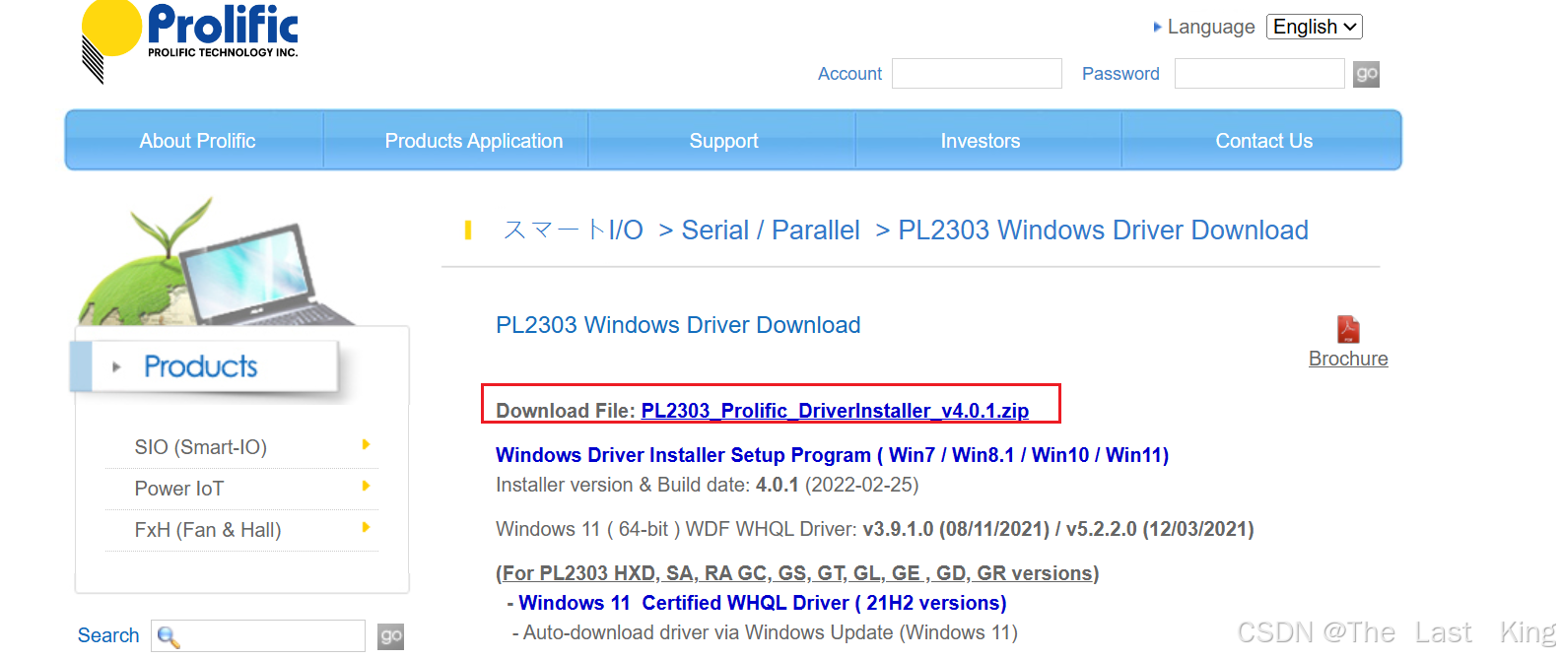
Task: Click the Installer version & Build date text
Action: tap(707, 485)
